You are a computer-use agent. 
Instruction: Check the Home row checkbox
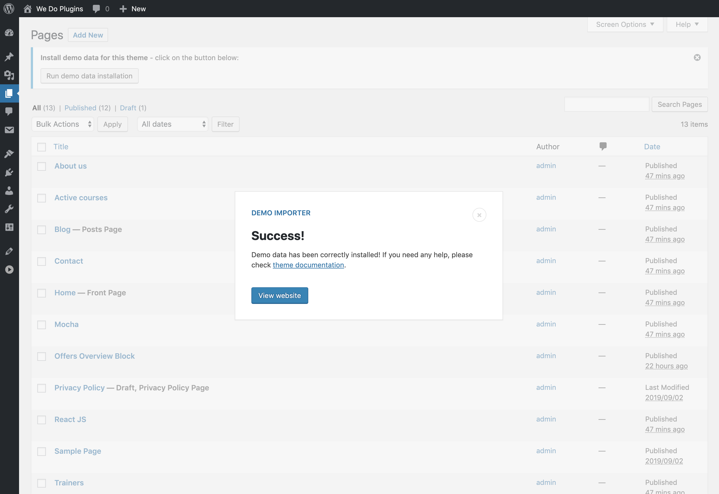coord(42,293)
